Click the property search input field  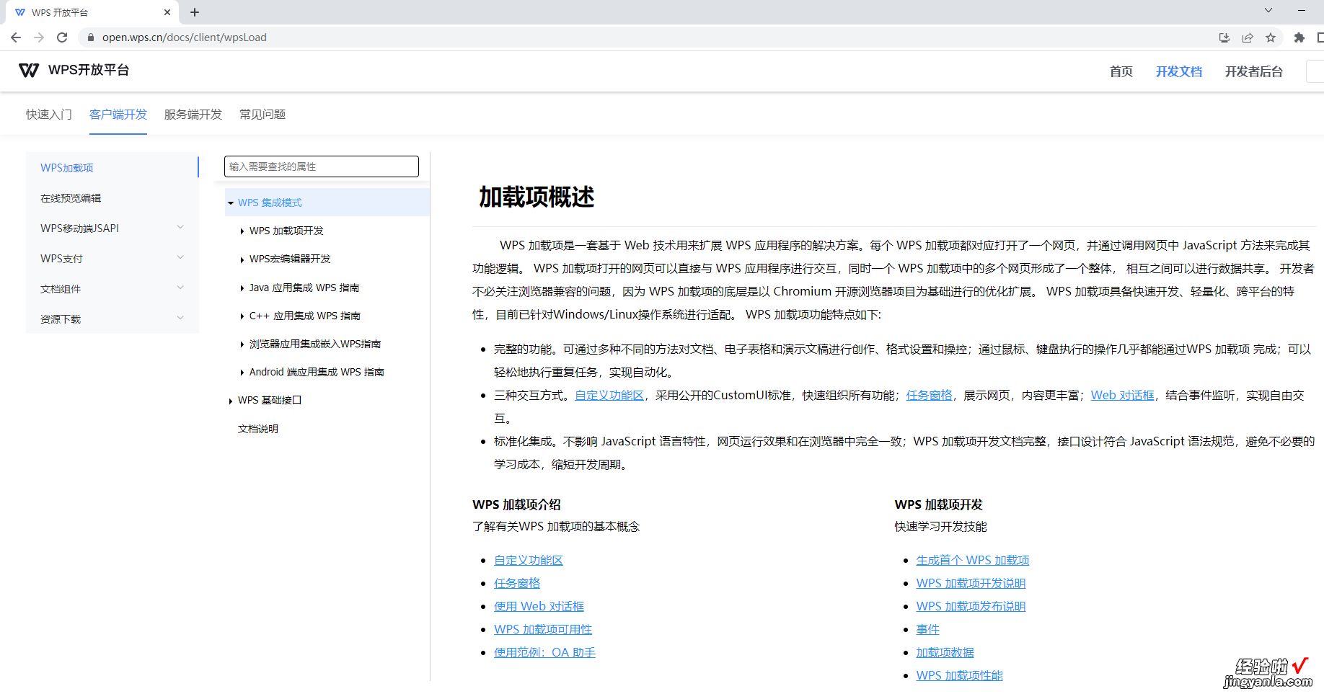click(x=322, y=166)
